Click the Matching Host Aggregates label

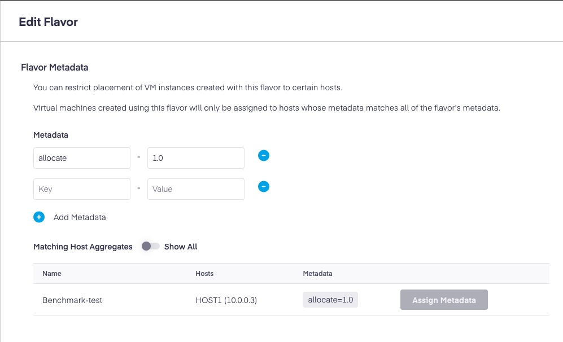click(83, 247)
